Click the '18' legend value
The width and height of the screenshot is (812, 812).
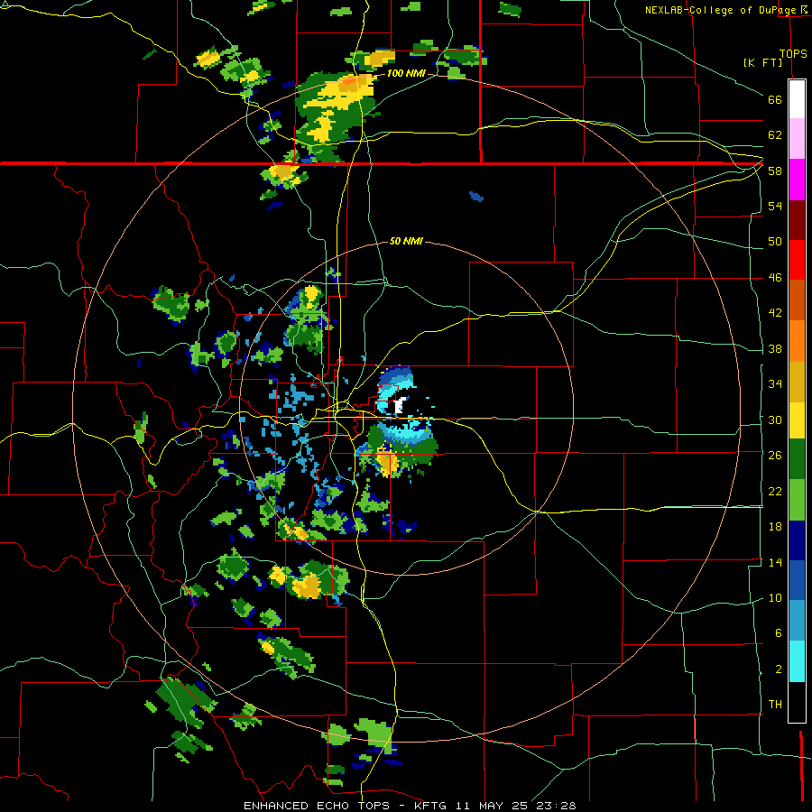tap(775, 527)
